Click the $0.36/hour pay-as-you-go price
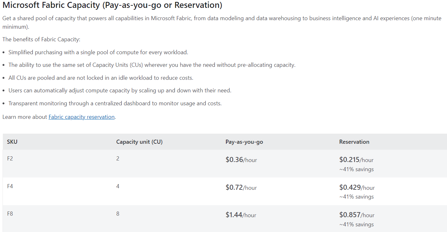 [241, 160]
